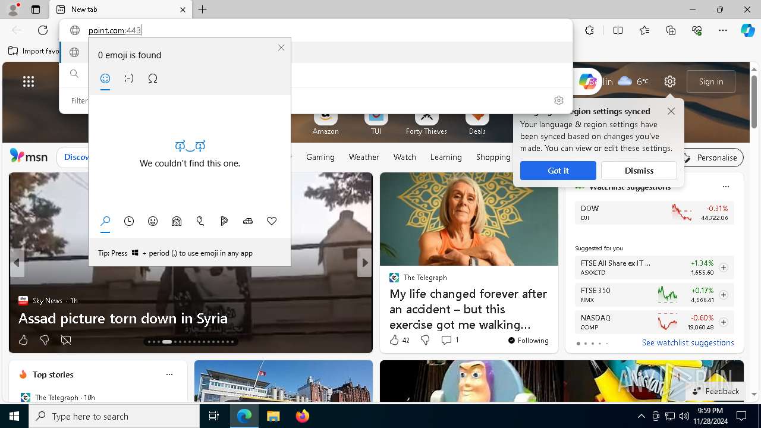Close the region settings synced popup
Screen dimensions: 761x428
tap(671, 111)
